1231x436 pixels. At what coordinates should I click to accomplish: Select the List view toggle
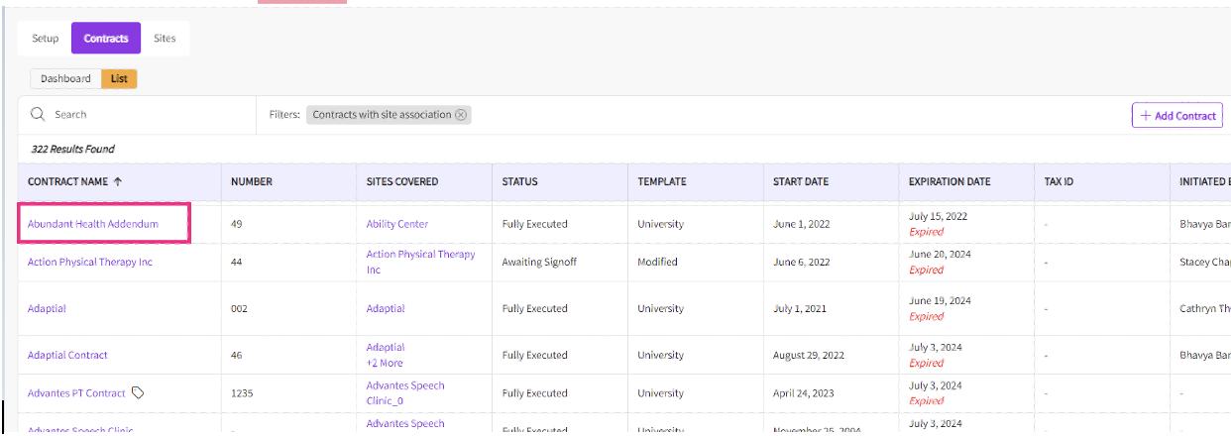click(119, 78)
